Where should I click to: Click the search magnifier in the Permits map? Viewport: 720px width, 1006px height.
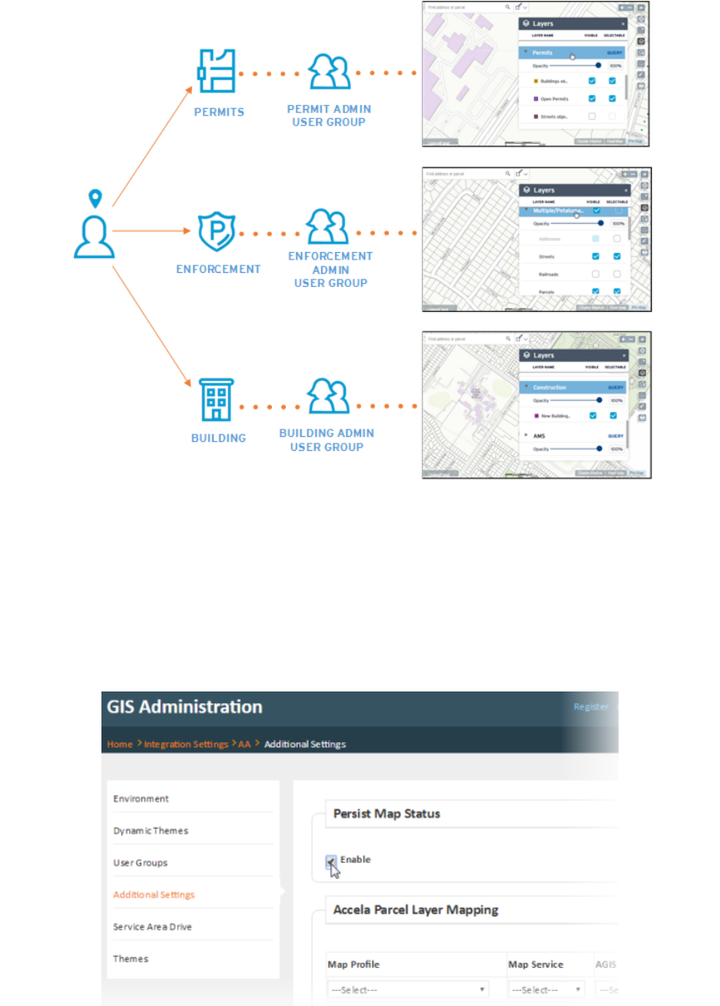coord(507,8)
